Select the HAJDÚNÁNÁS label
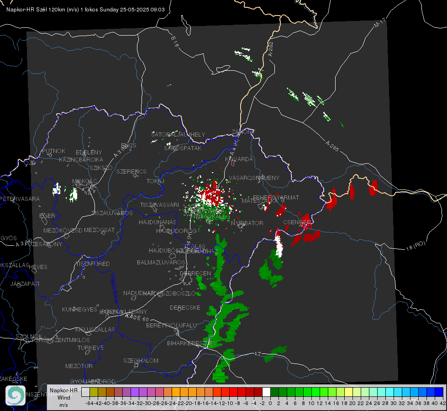Screen dimensions: 447x411 [x=158, y=222]
